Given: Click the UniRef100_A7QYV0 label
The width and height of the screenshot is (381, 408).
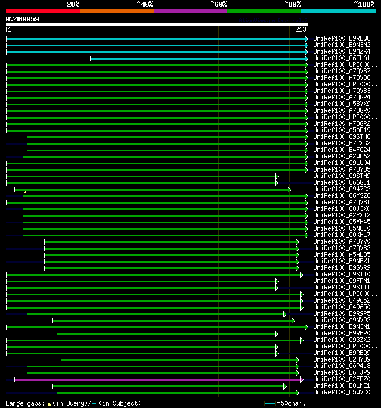Looking at the screenshot, I should [x=342, y=241].
